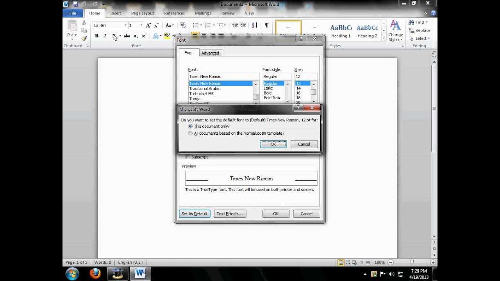Open the File tab
Screen dimensions: 500x281
click(73, 13)
